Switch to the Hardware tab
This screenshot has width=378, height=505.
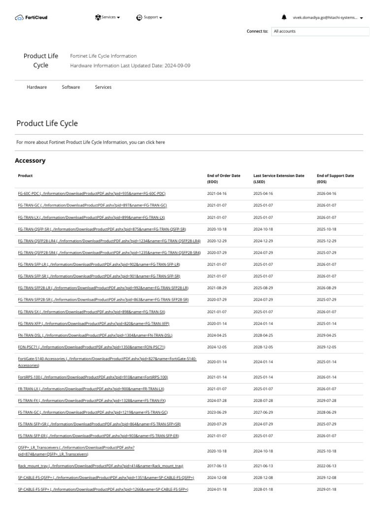click(x=37, y=87)
